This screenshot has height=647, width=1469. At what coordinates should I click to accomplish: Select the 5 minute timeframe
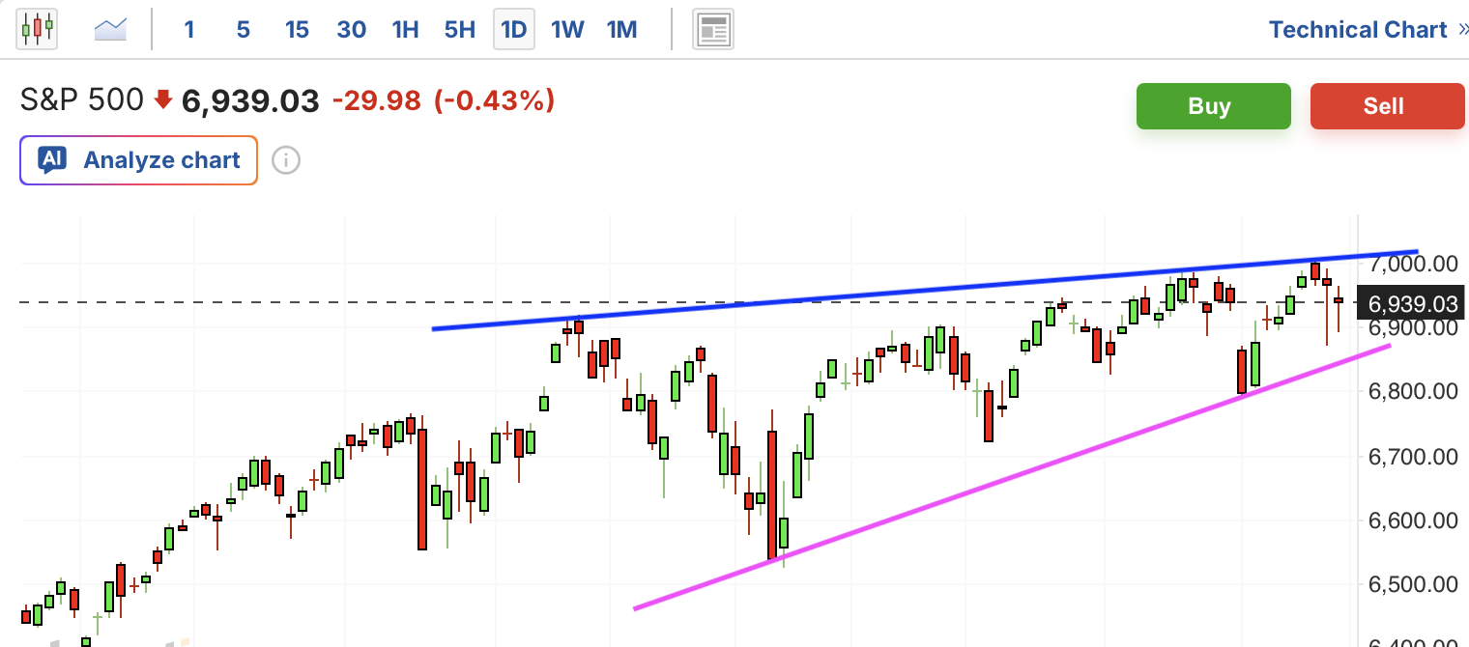(243, 30)
